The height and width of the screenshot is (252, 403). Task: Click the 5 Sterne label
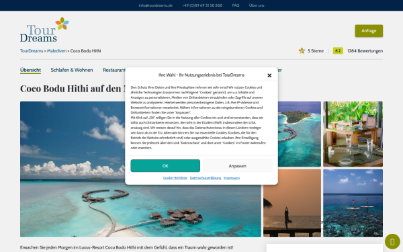pos(316,50)
